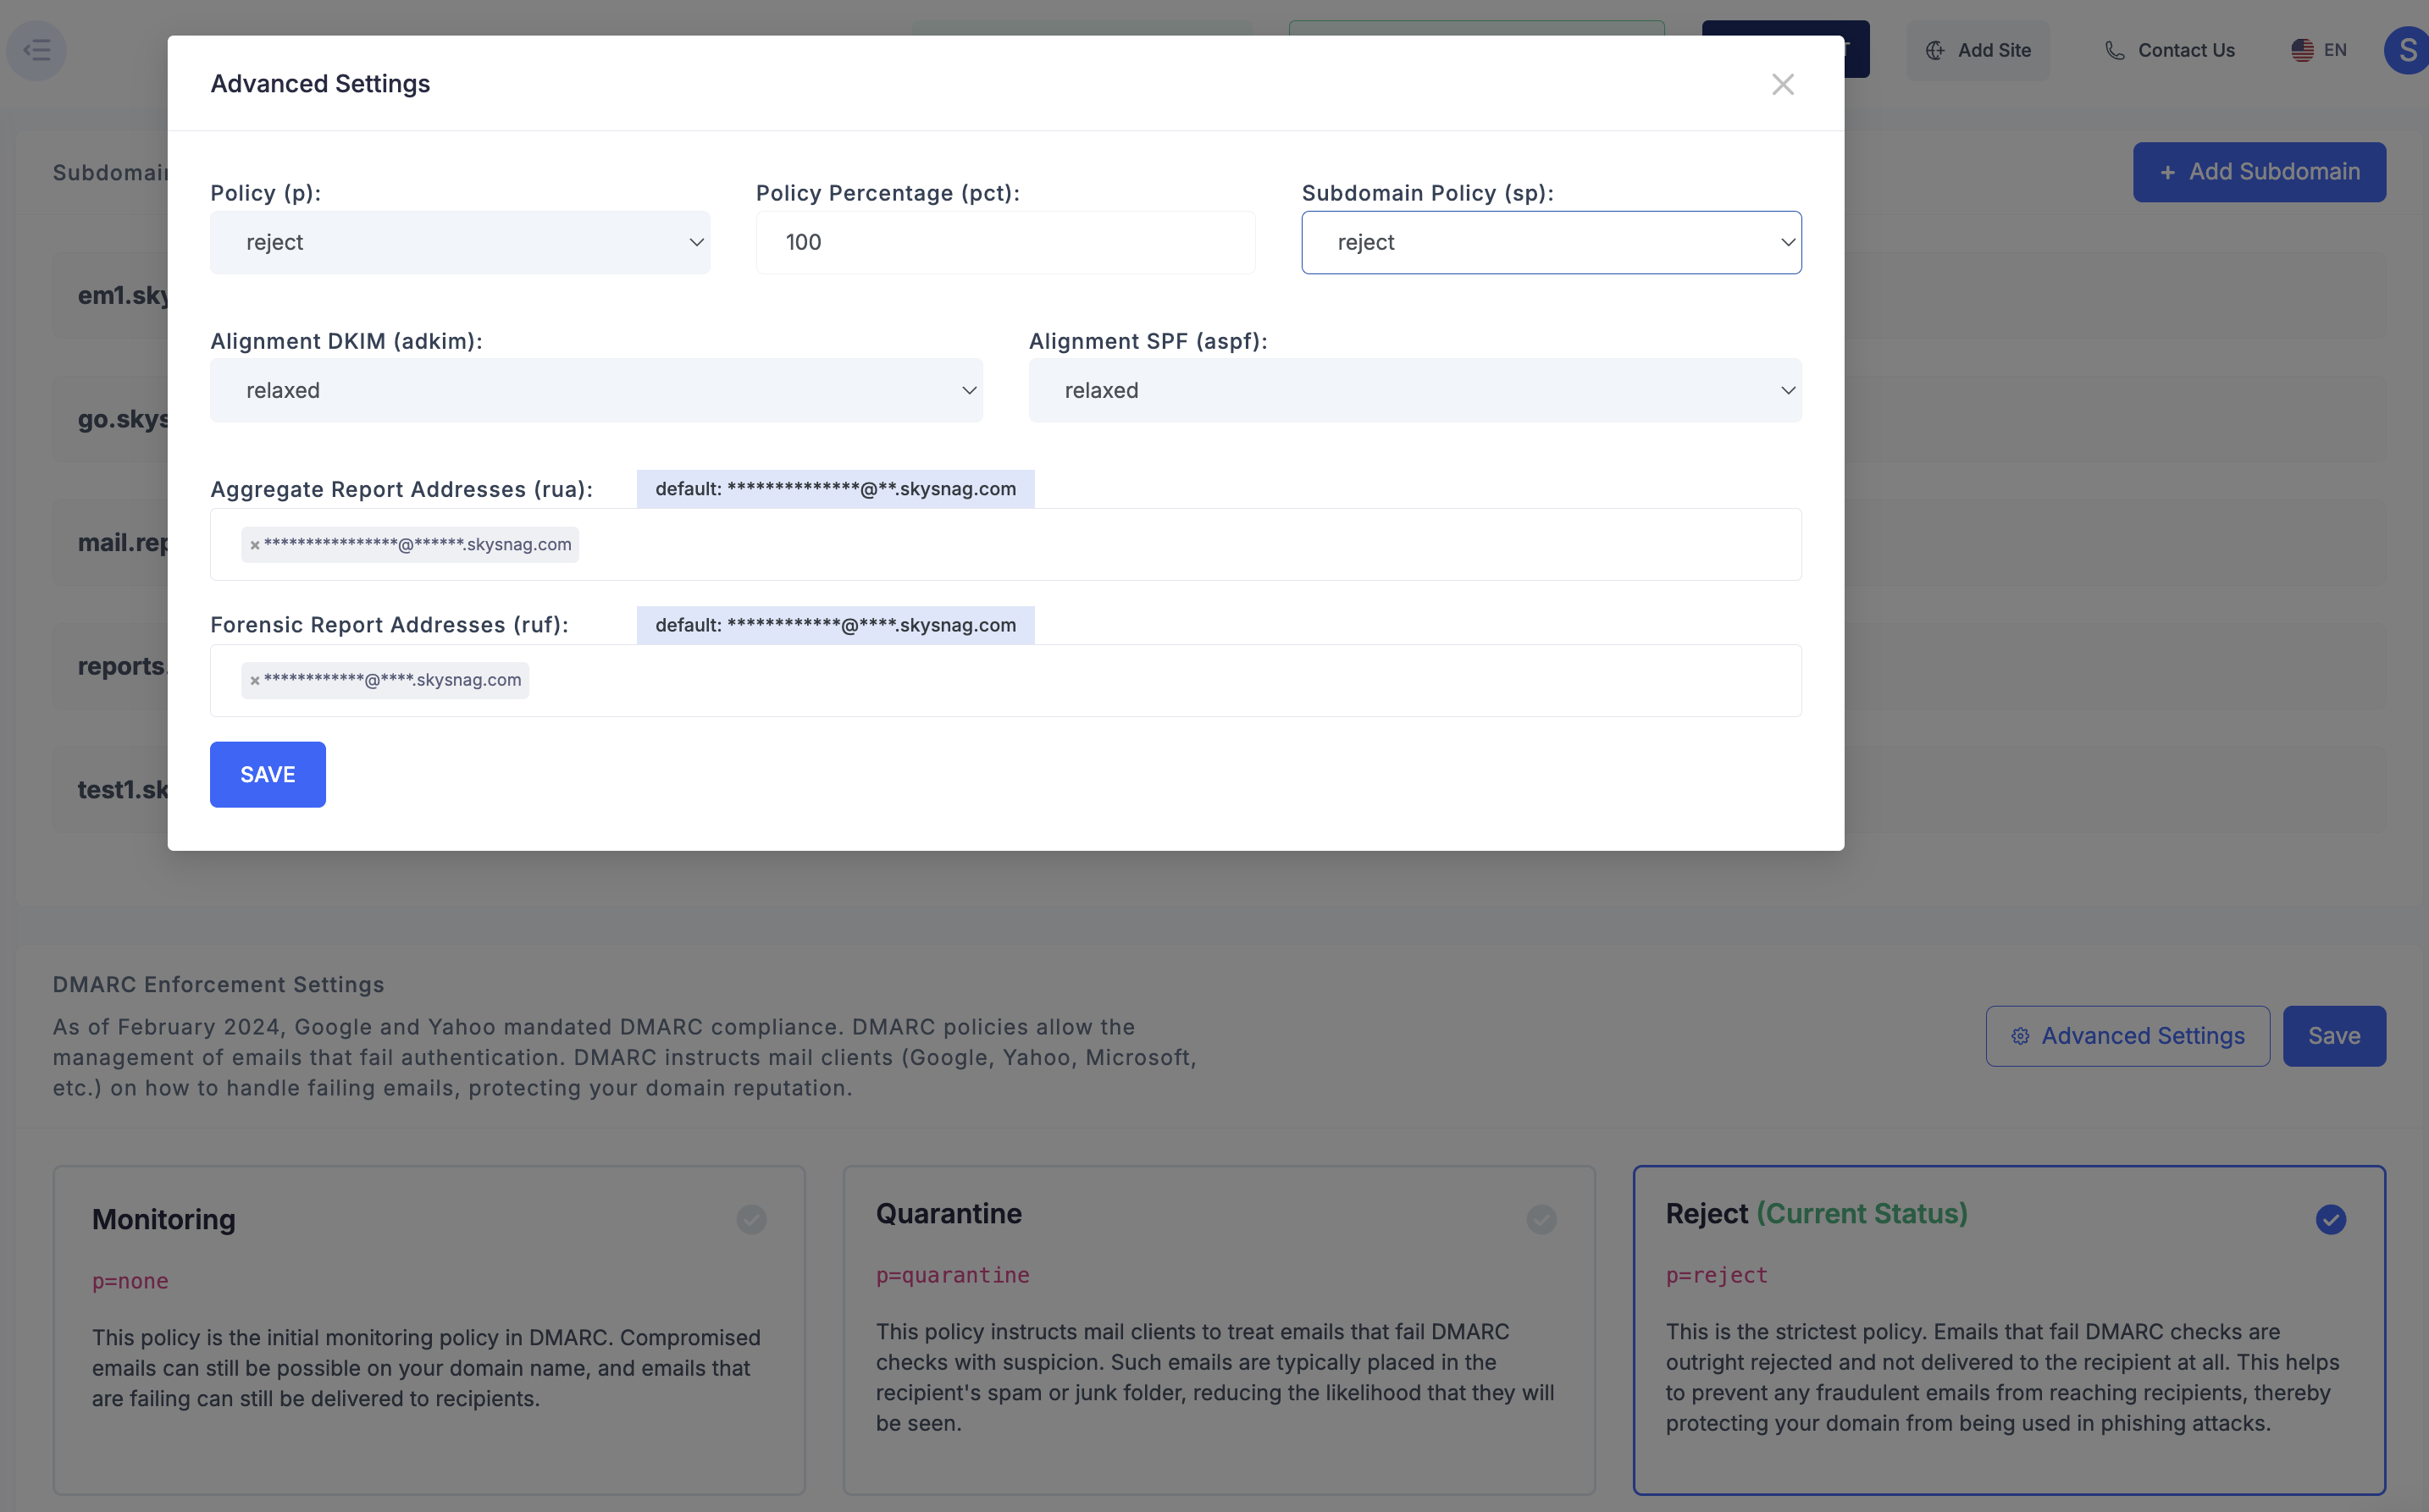This screenshot has height=1512, width=2429.
Task: Remove the forensic report address tag
Action: 255,681
